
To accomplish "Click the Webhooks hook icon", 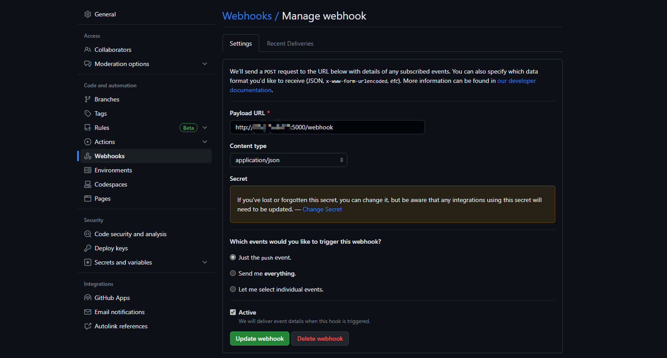I will click(88, 156).
